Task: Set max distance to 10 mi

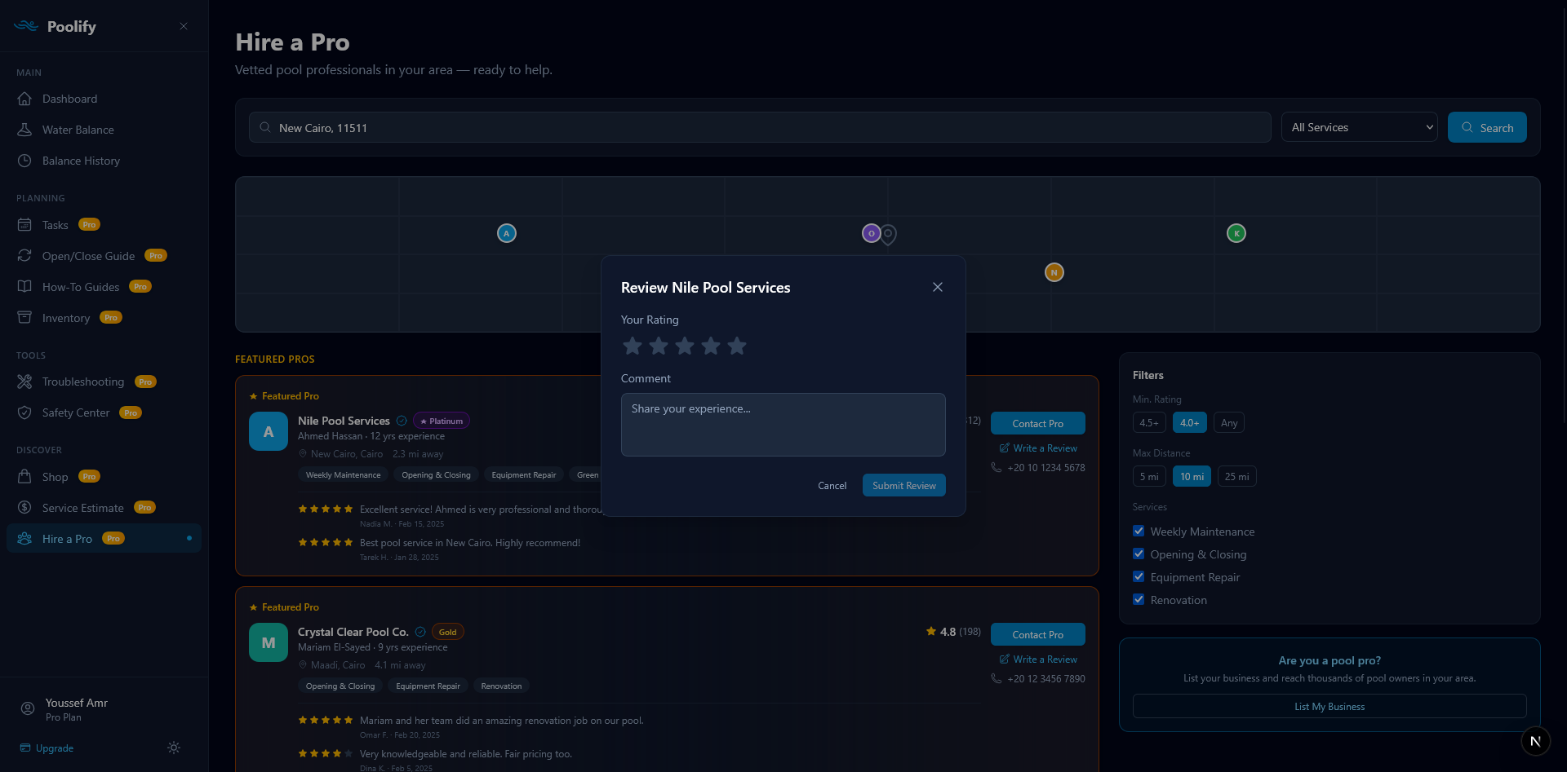Action: click(1192, 476)
